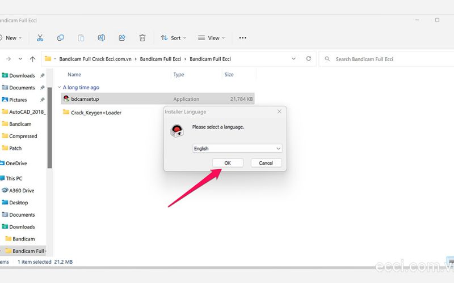Click the Rename icon in toolbar
454x283 pixels.
pos(102,38)
